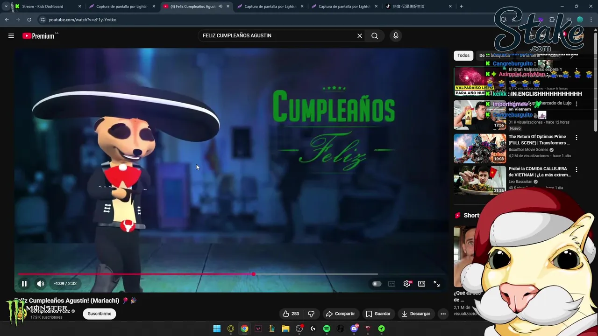Viewport: 598px width, 336px height.
Task: Toggle the autoplay switch in player controls
Action: point(377,284)
